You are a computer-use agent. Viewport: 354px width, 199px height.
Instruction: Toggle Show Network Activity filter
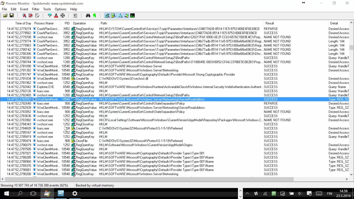tap(120, 15)
